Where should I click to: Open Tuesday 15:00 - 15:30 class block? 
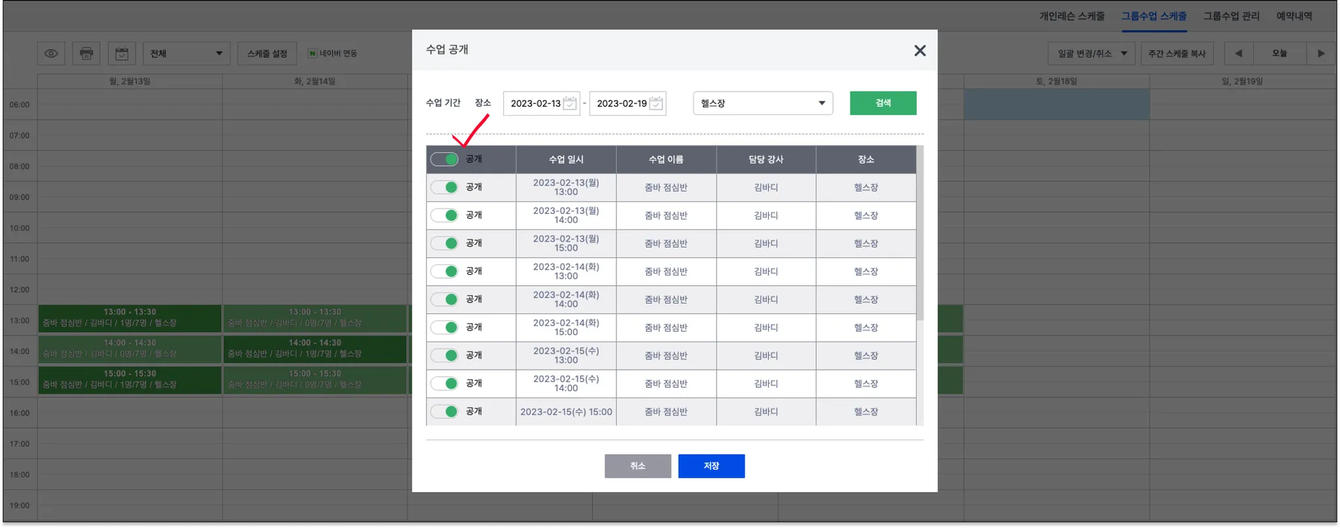(x=315, y=379)
